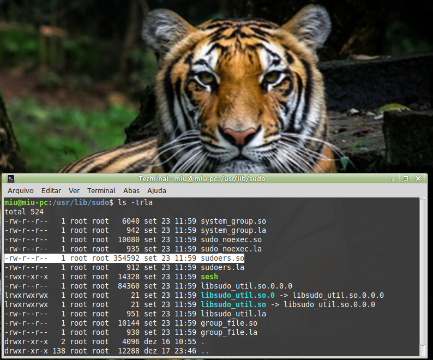Click the cyan libsudo_util.so symlink name
Image resolution: width=433 pixels, height=360 pixels.
(233, 304)
